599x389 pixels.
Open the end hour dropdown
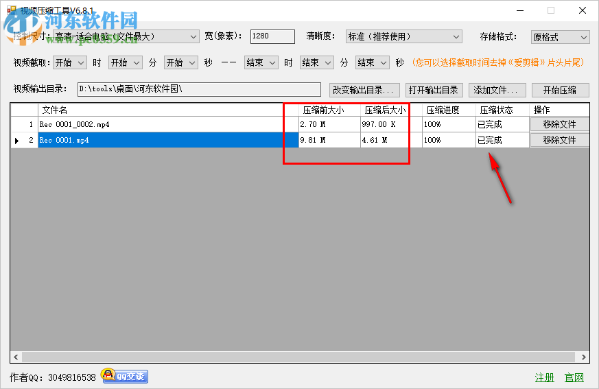pos(261,62)
